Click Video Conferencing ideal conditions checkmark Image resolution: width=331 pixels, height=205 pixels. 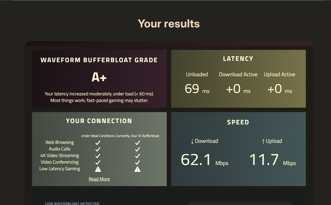click(x=98, y=162)
